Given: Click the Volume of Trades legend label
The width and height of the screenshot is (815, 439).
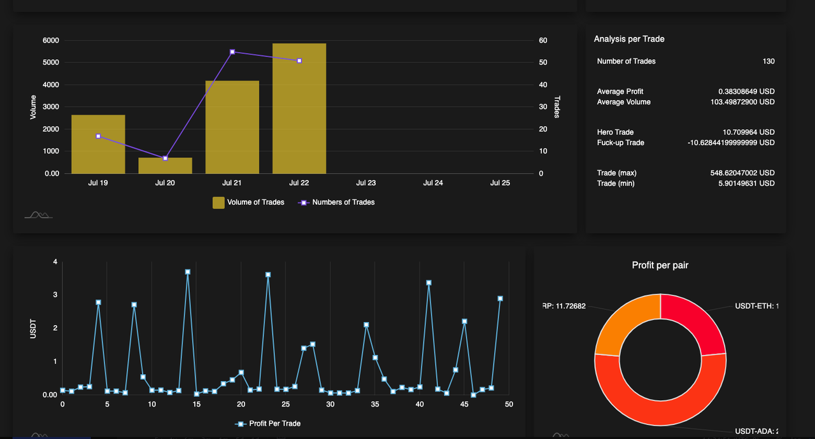Looking at the screenshot, I should pos(256,202).
